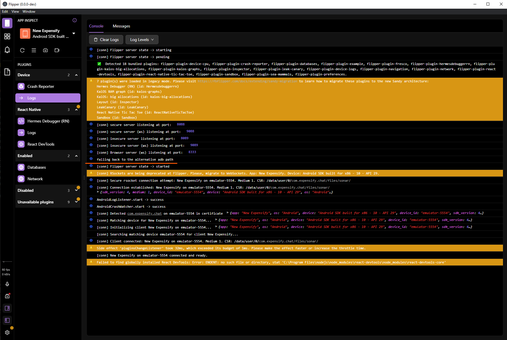
Task: Open the Databases plugin
Action: pyautogui.click(x=48, y=167)
